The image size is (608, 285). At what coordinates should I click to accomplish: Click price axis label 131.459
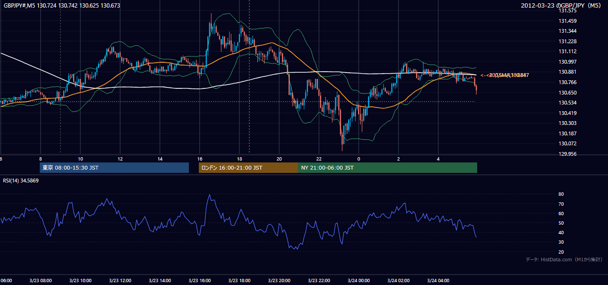tap(568, 21)
